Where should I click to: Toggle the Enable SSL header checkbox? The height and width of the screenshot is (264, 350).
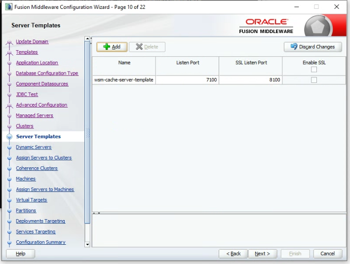(x=314, y=70)
